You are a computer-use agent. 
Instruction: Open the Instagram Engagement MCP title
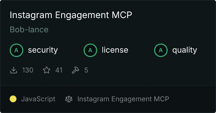click(71, 15)
